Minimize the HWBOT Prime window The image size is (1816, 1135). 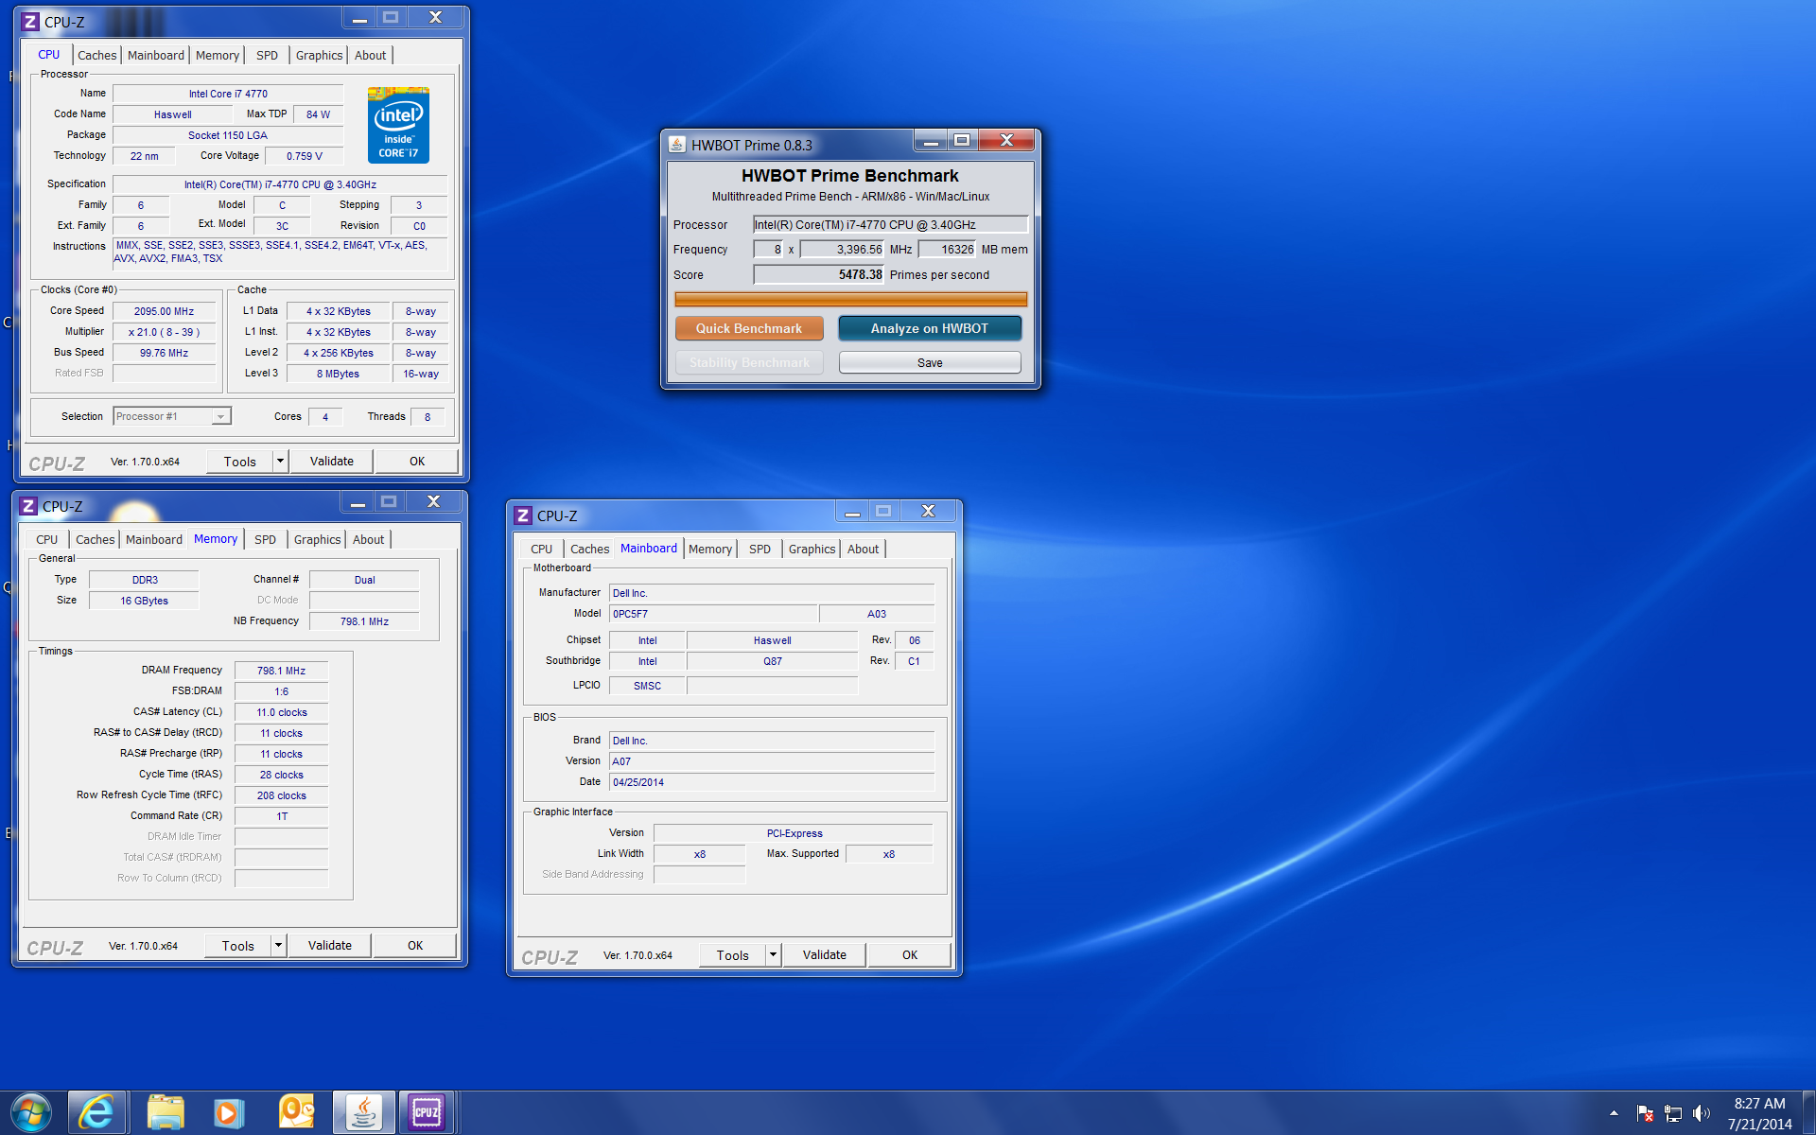930,141
